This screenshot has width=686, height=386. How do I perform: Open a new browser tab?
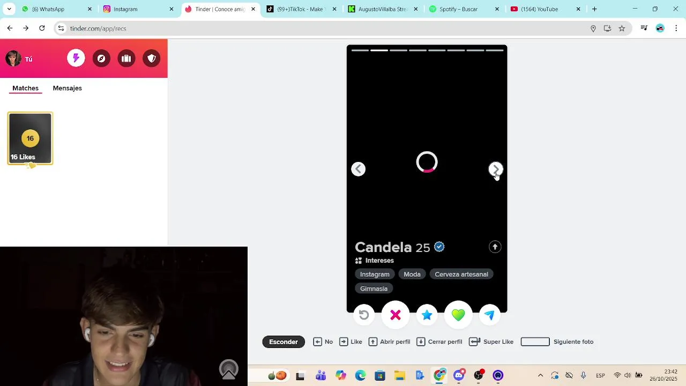pyautogui.click(x=594, y=9)
